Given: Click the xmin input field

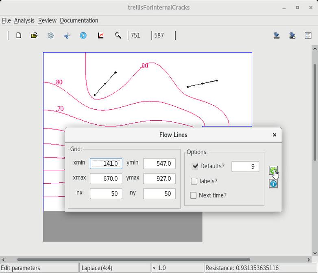Looking at the screenshot, I should pyautogui.click(x=106, y=164).
